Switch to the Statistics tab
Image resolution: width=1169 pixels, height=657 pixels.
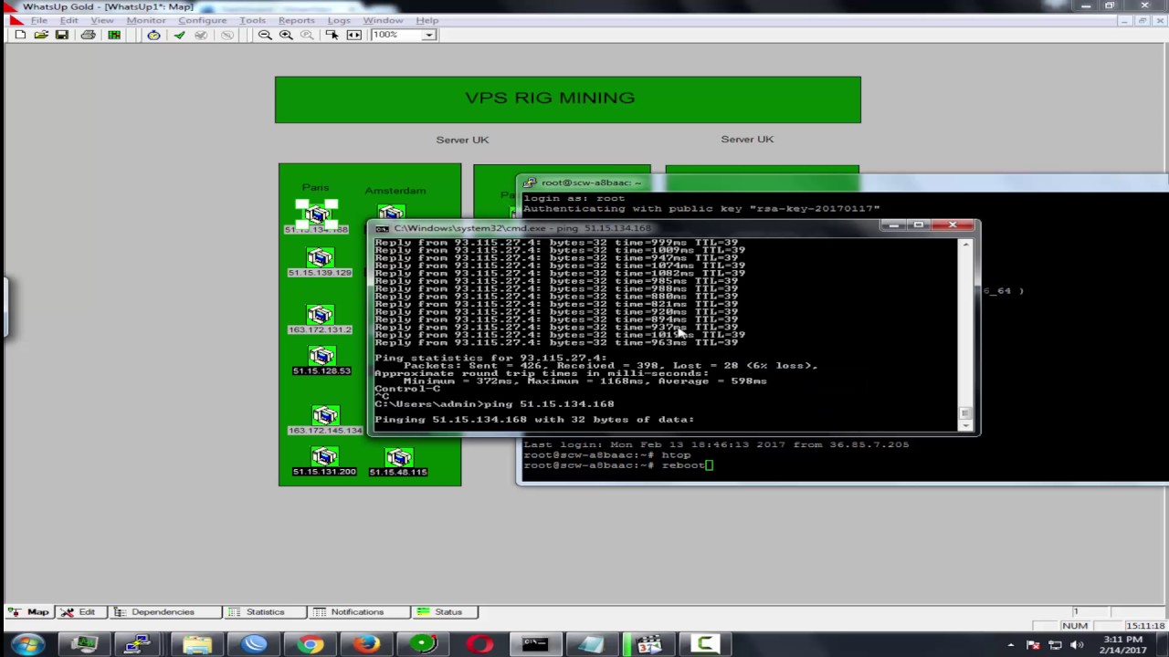pos(265,612)
